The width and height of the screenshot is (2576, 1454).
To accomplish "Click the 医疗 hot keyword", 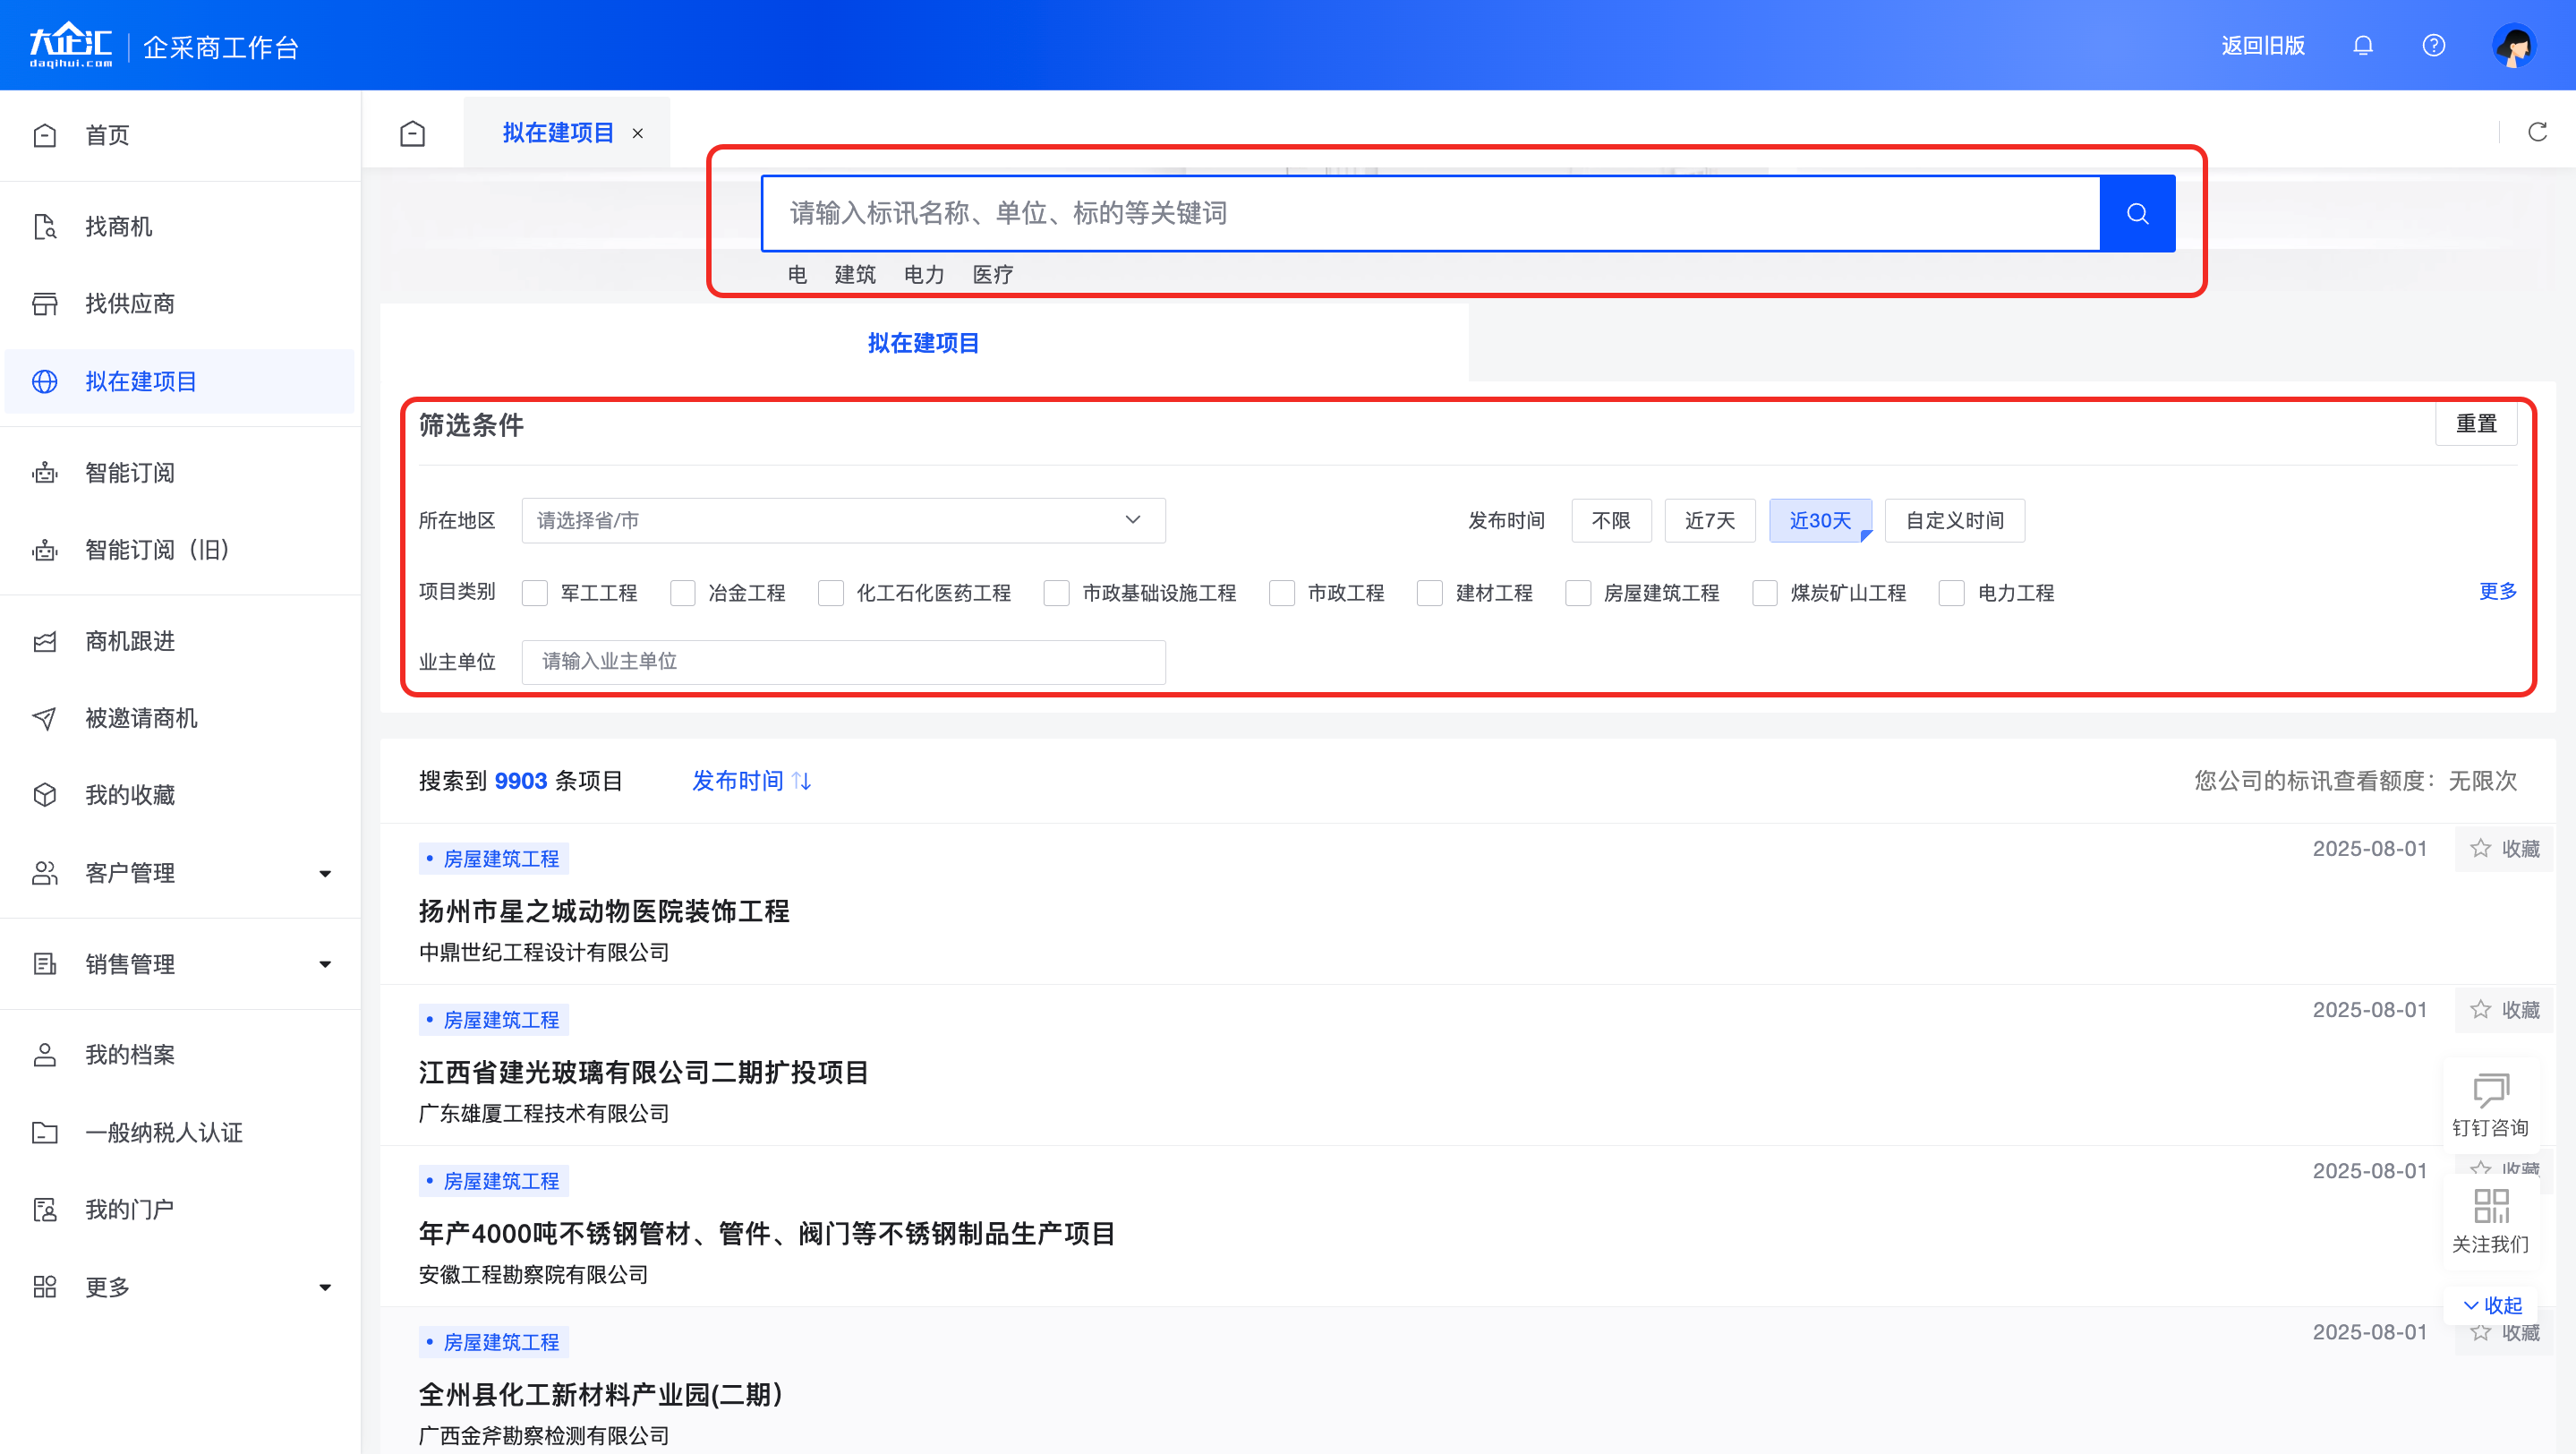I will coord(993,275).
